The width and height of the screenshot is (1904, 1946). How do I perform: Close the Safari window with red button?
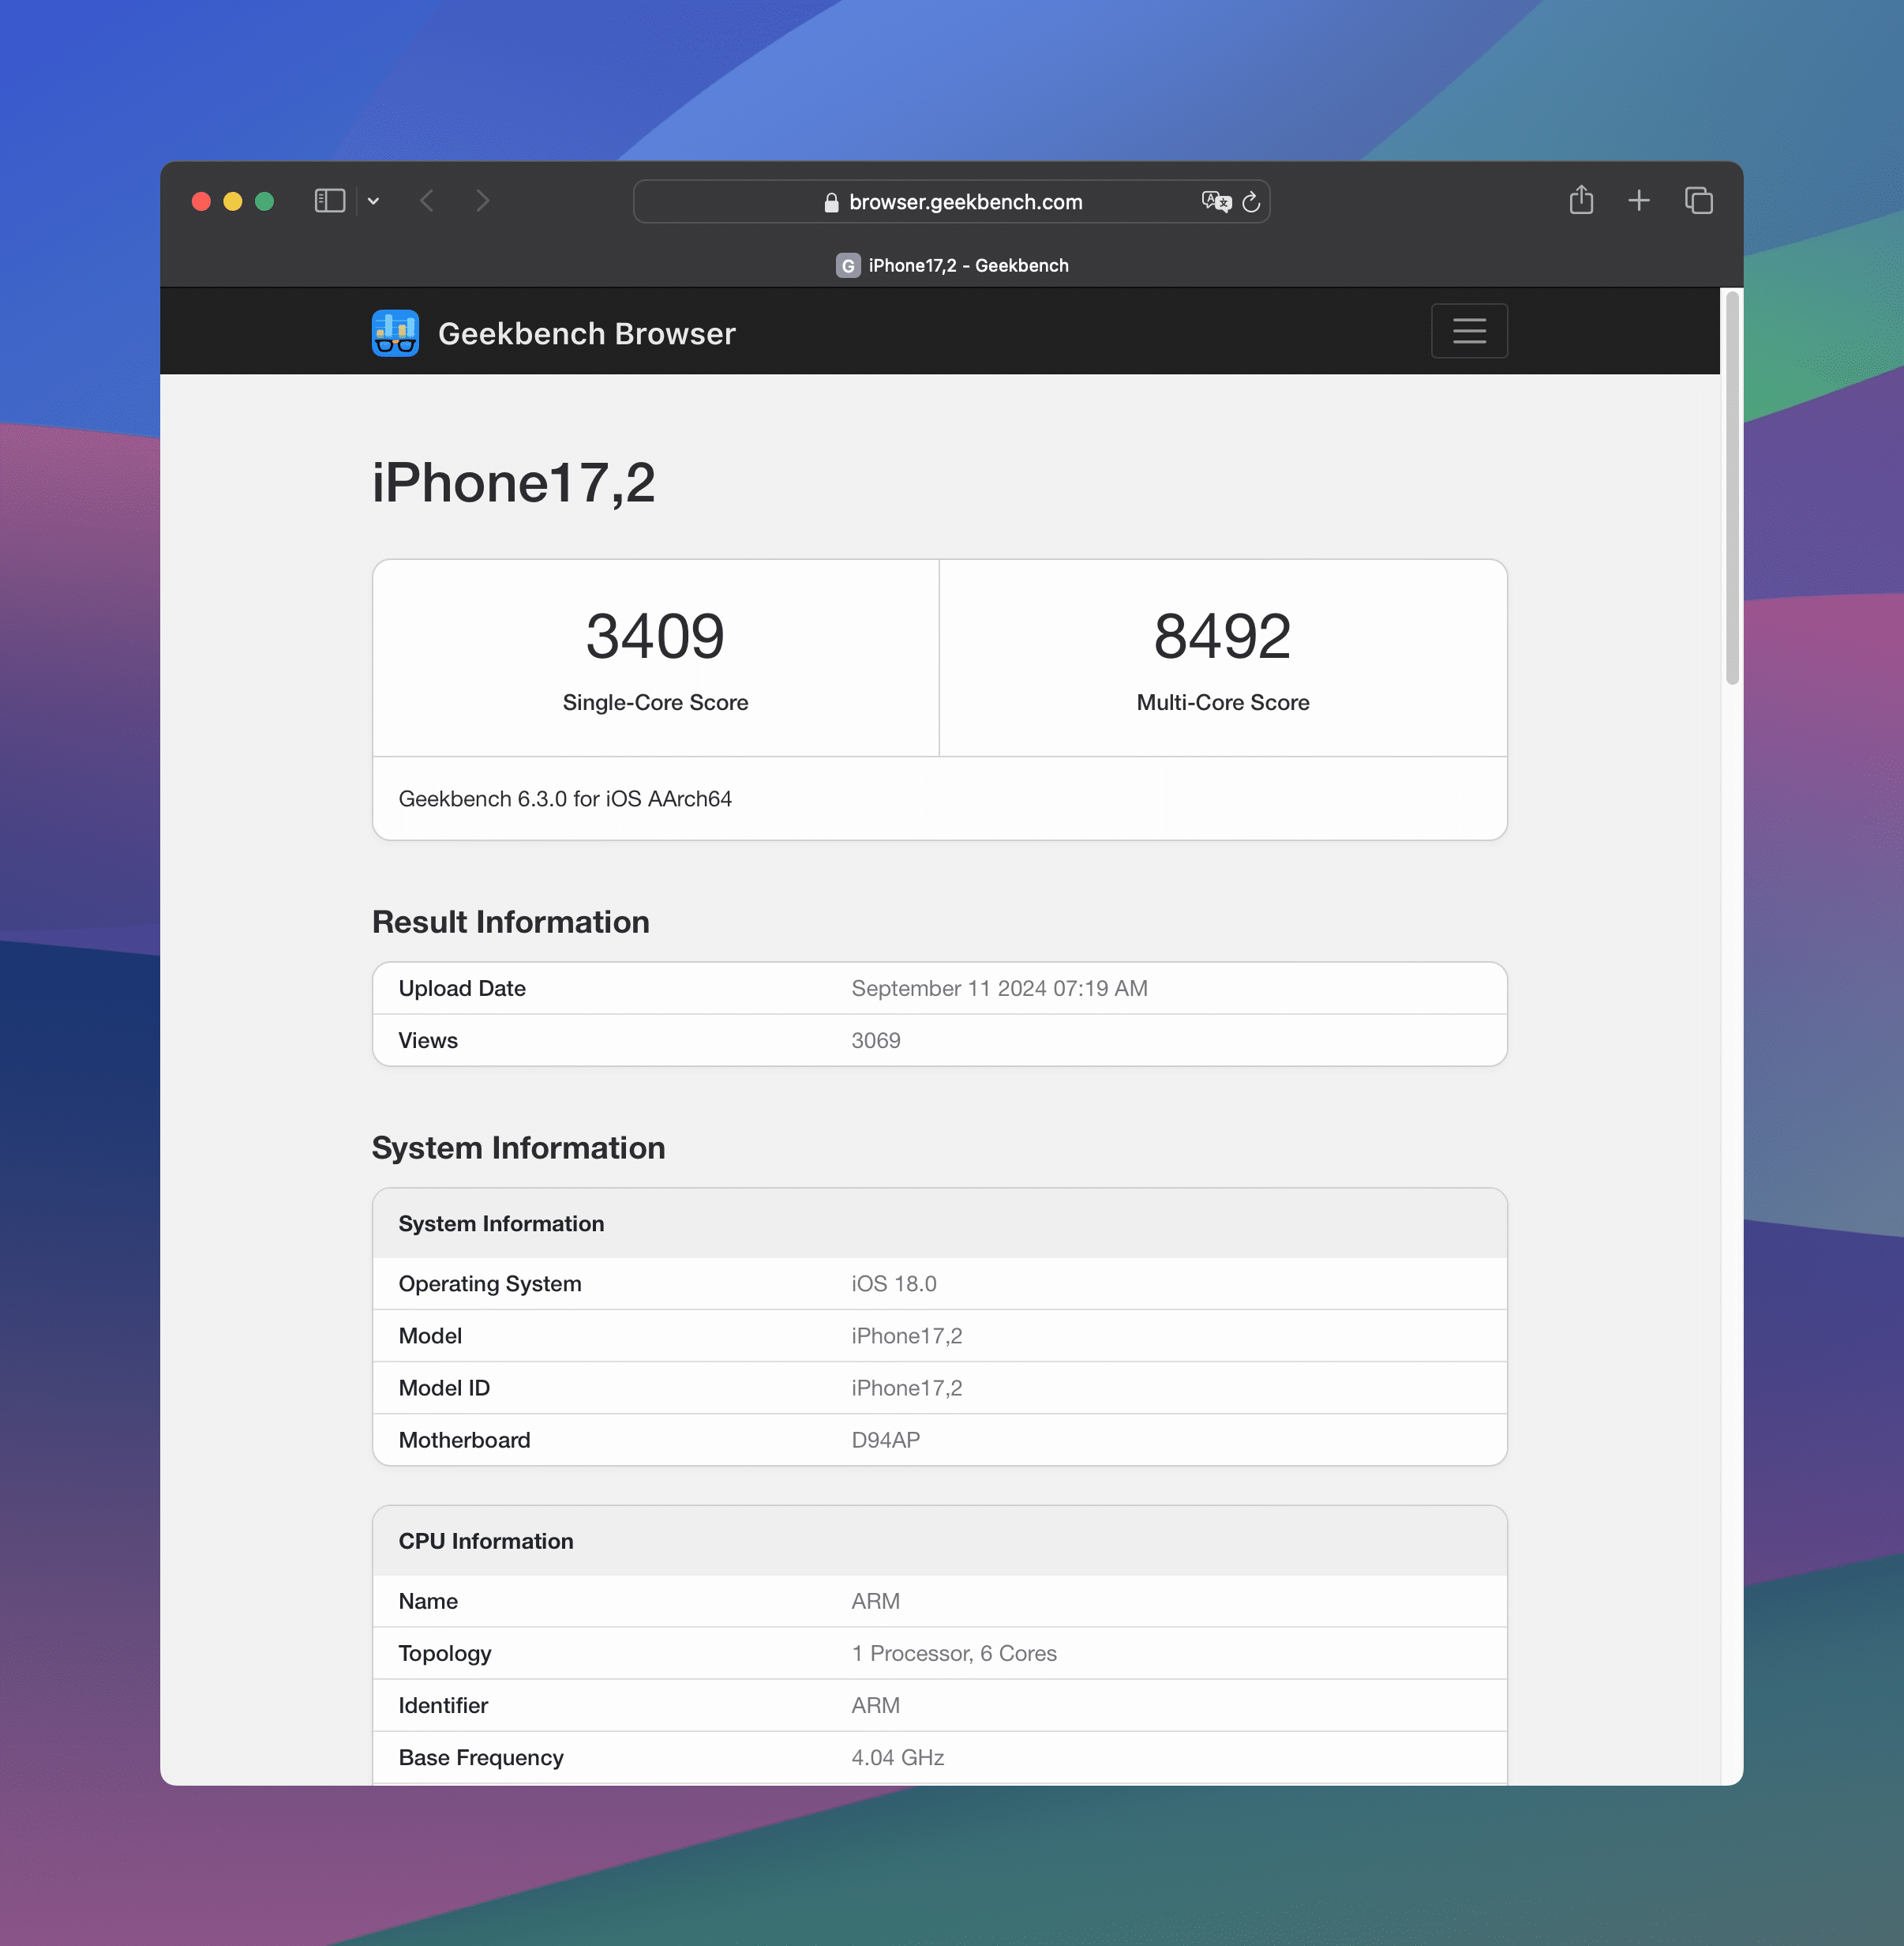(x=201, y=201)
